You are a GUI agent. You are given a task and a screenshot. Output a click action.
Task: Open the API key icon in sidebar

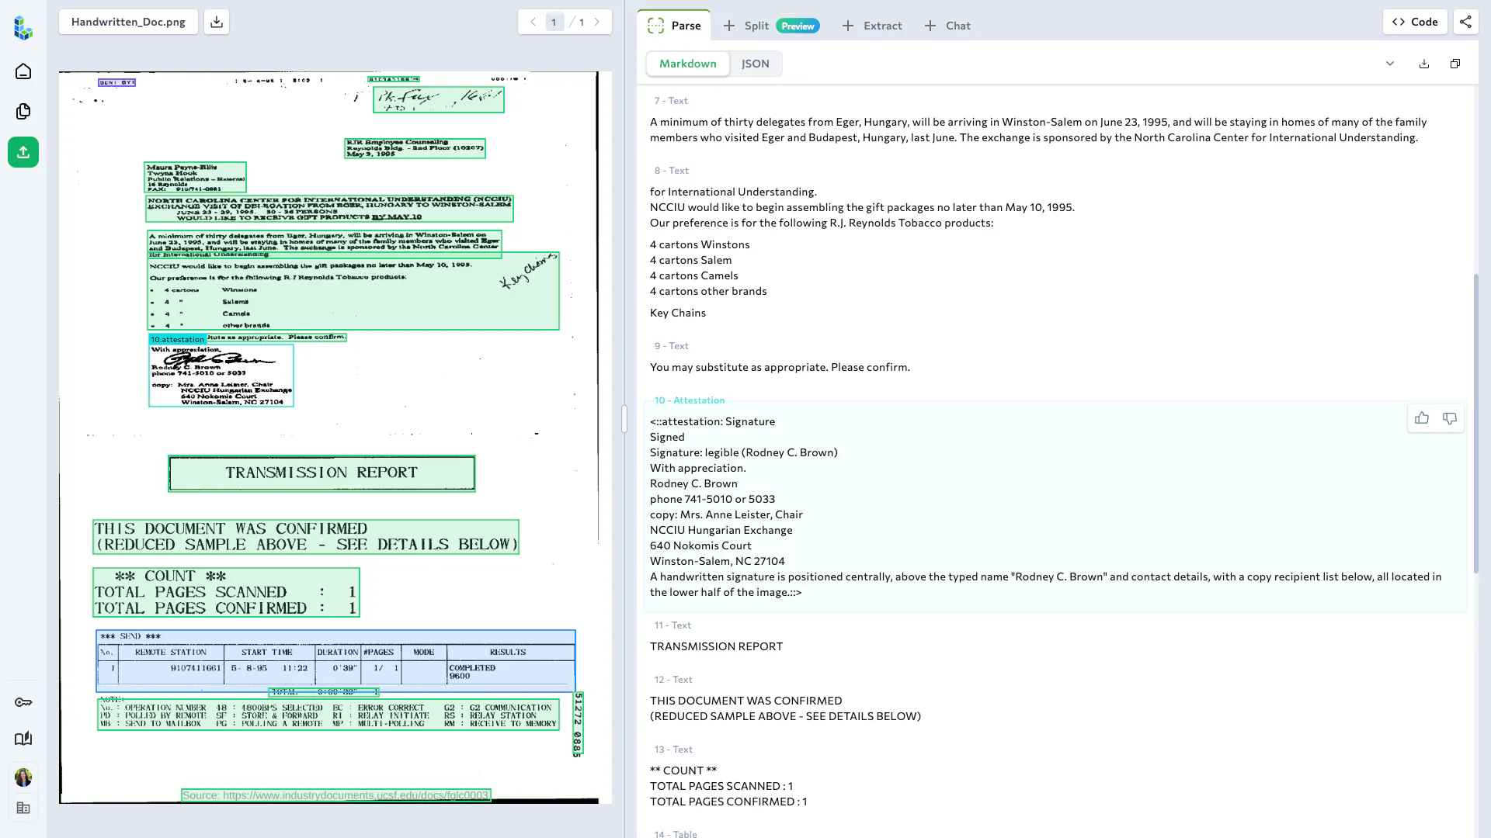(23, 702)
